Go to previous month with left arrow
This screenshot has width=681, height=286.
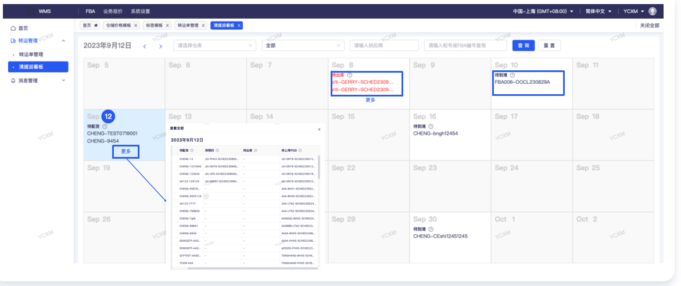(145, 46)
